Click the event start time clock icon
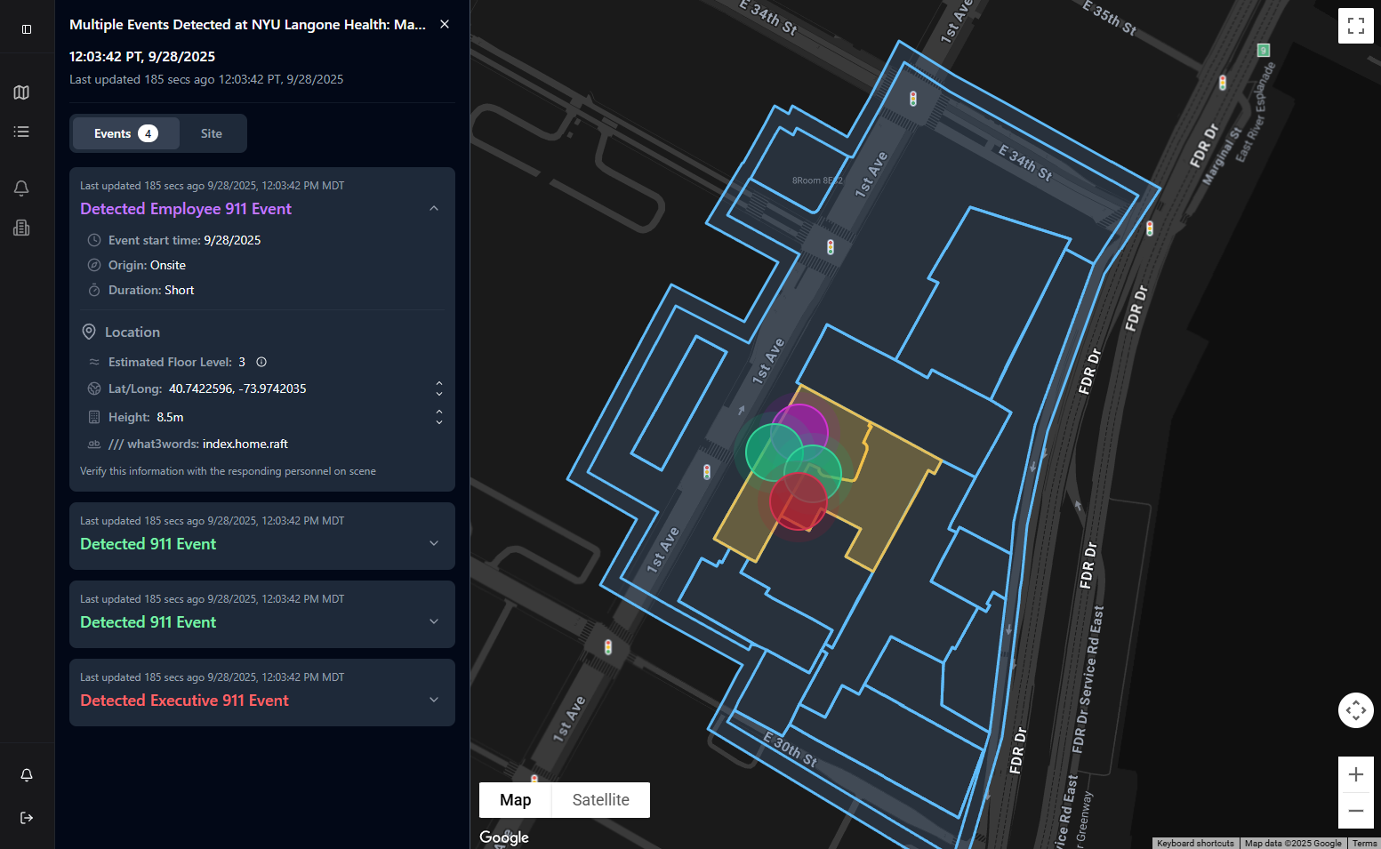This screenshot has height=849, width=1381. [94, 240]
